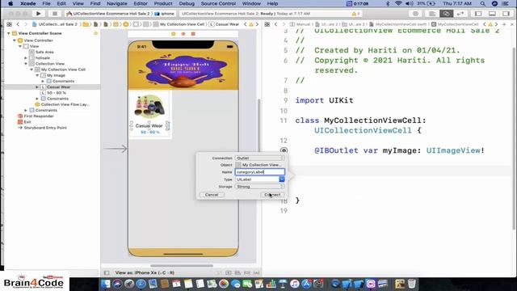The width and height of the screenshot is (517, 291).
Task: Switch to version editor mode
Action: pos(460,14)
